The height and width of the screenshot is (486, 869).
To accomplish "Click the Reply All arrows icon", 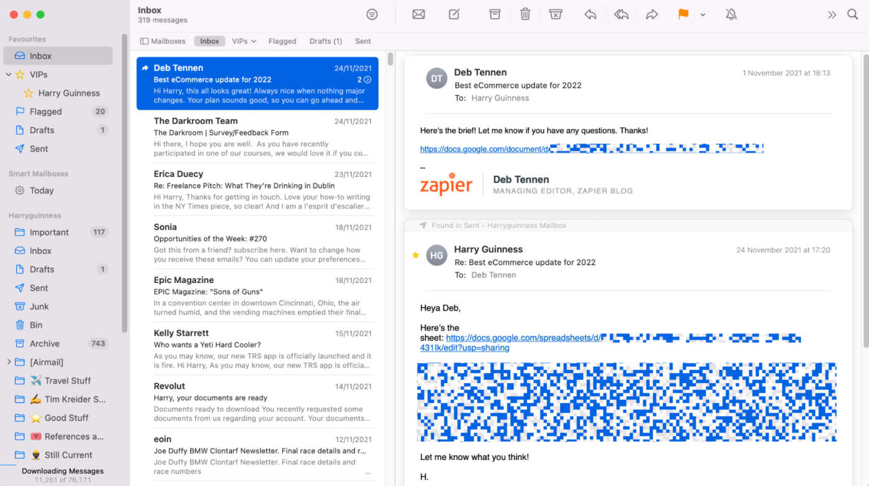I will point(621,14).
